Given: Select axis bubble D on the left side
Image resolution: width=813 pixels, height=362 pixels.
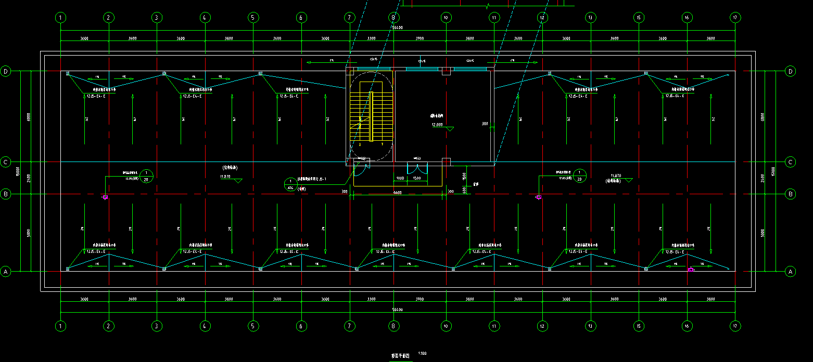Looking at the screenshot, I should (x=6, y=72).
